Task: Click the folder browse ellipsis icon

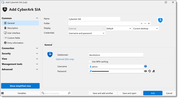Action: click(x=145, y=23)
